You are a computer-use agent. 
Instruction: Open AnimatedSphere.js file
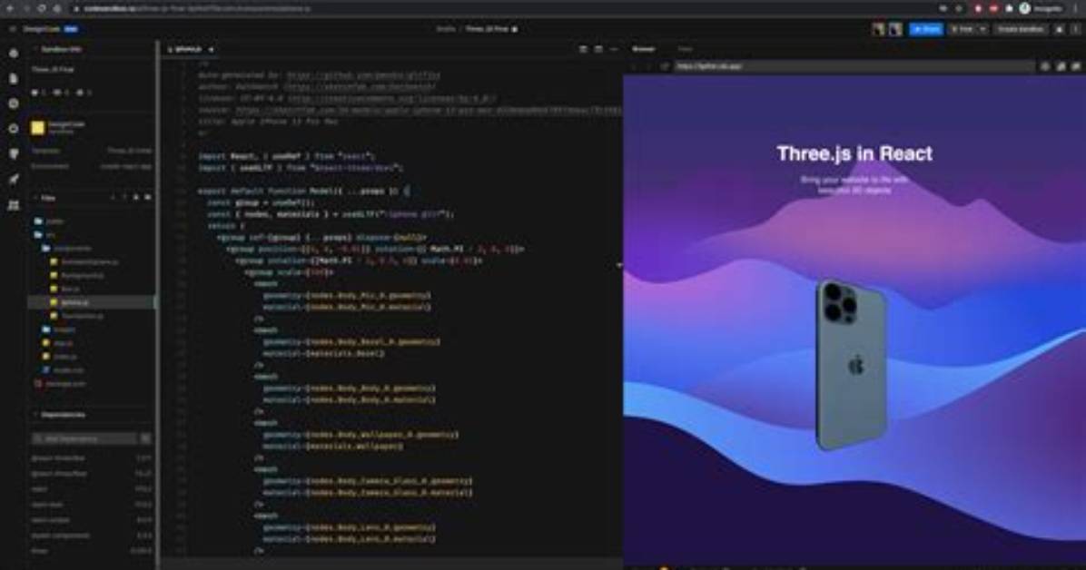[x=84, y=261]
